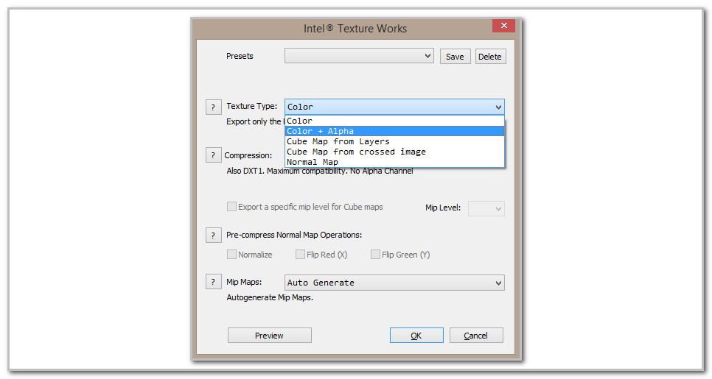The height and width of the screenshot is (379, 712).
Task: Open the texture Preview
Action: (x=269, y=336)
